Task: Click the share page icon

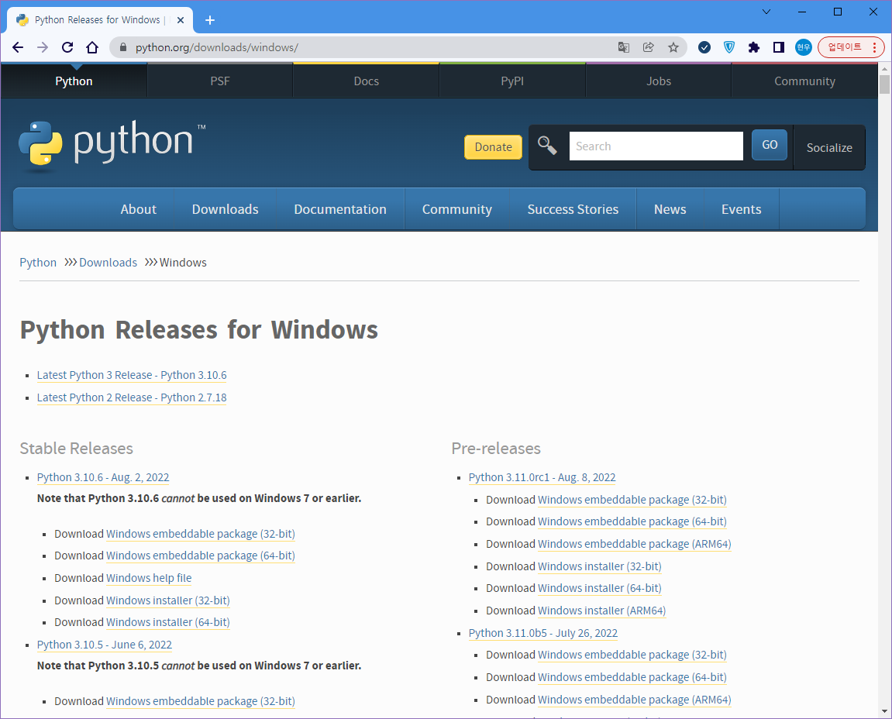Action: [x=649, y=47]
